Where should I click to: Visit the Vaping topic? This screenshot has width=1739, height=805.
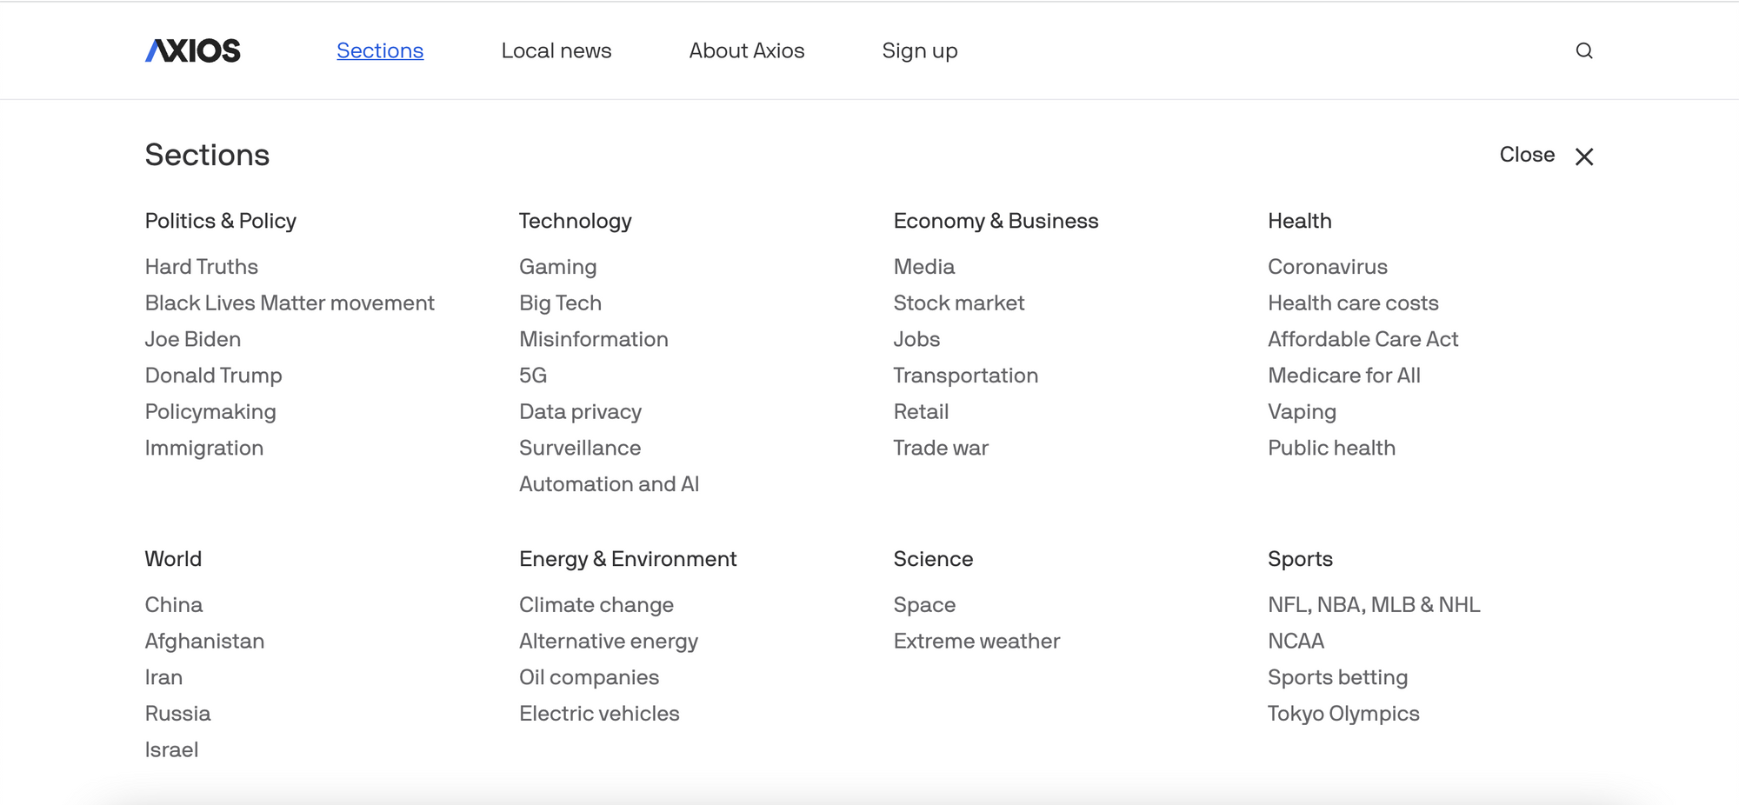coord(1303,412)
